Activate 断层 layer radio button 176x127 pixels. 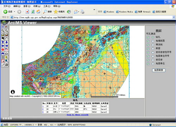pyautogui.click(x=153, y=48)
